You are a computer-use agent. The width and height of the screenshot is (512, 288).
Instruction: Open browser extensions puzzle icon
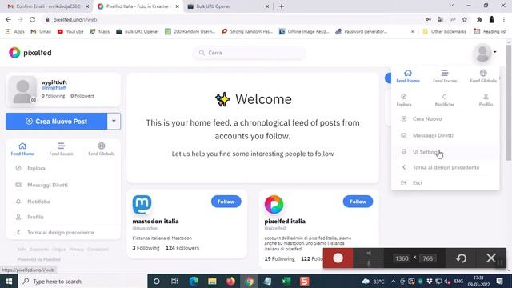479,19
